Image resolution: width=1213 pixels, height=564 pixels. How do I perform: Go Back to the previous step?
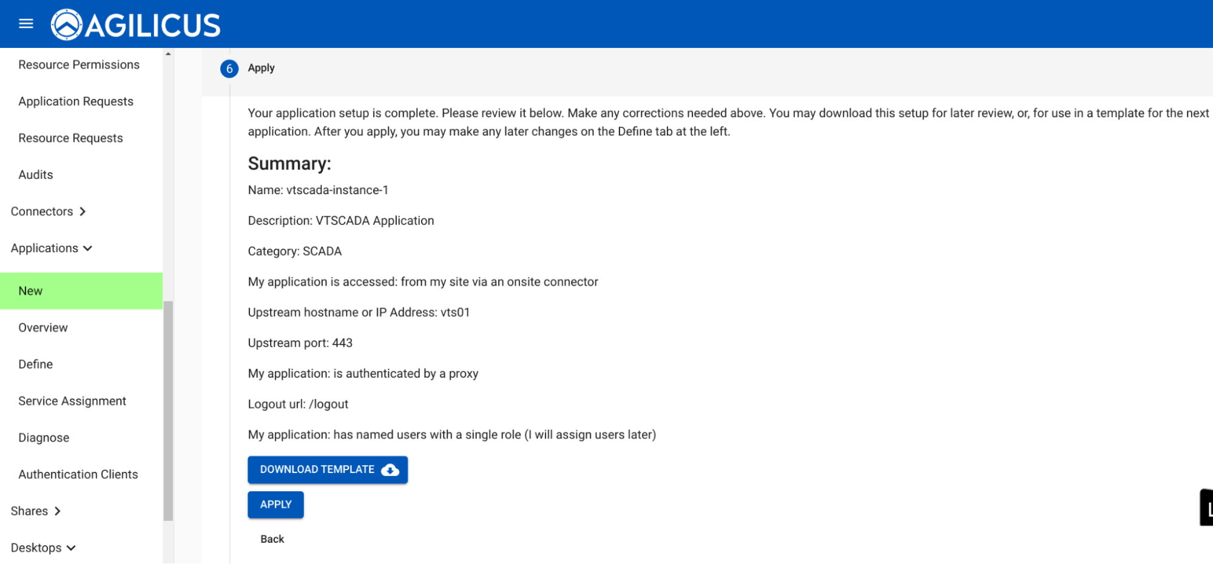pos(272,539)
